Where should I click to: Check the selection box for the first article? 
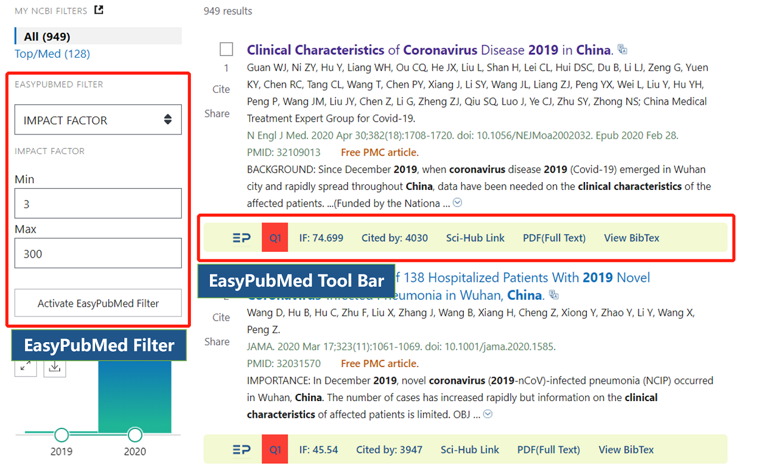click(226, 49)
